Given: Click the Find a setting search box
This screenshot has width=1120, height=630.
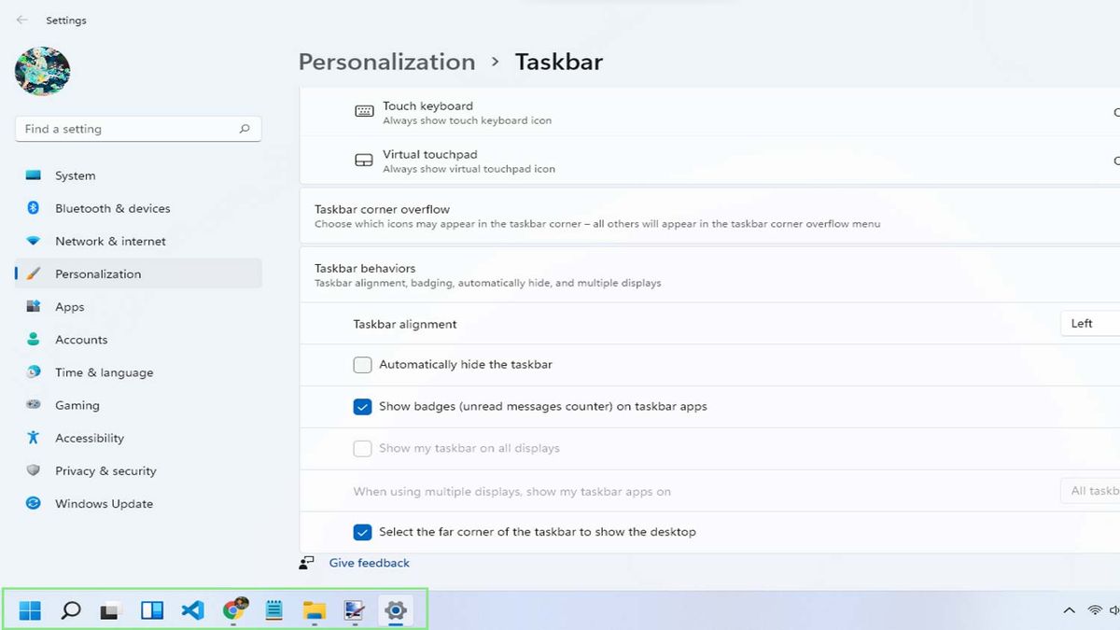Looking at the screenshot, I should (138, 128).
